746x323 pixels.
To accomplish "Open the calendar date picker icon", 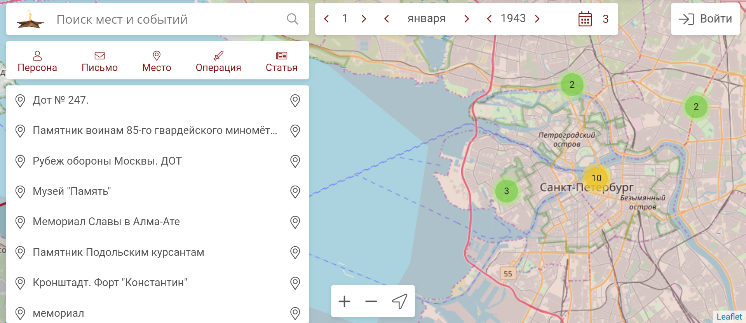I will pyautogui.click(x=585, y=19).
